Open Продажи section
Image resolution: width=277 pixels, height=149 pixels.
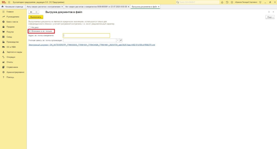(x=11, y=27)
